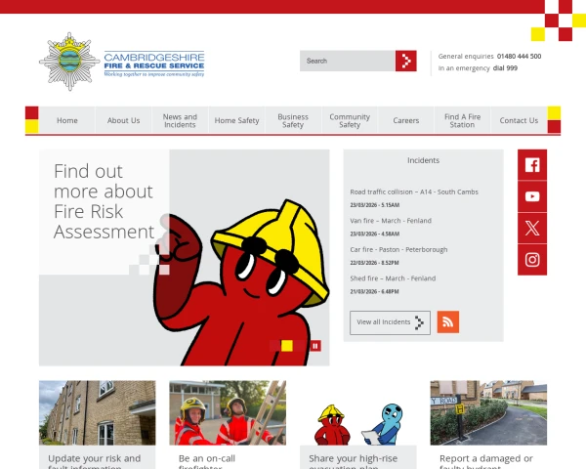The width and height of the screenshot is (586, 469).
Task: Open the Instagram icon
Action: [532, 260]
